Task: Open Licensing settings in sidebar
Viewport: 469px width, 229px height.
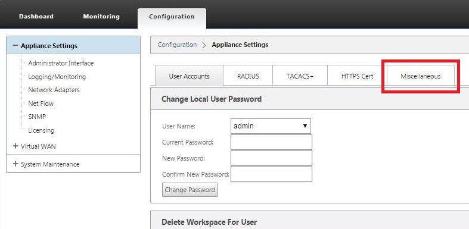Action: click(41, 130)
